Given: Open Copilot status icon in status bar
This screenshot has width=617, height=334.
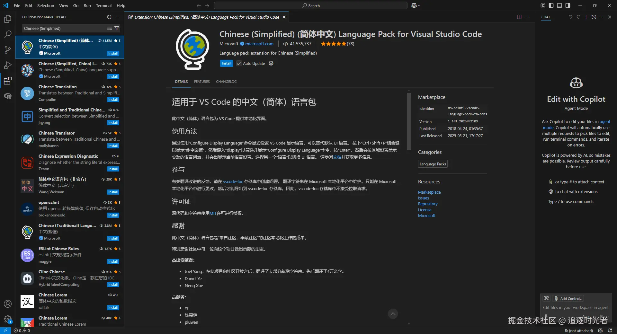Looking at the screenshot, I should coord(600,330).
